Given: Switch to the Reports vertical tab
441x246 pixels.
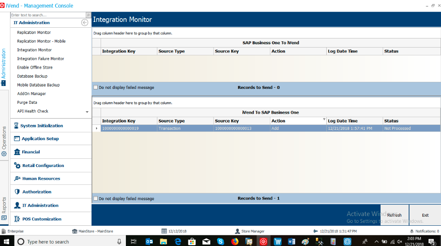Looking at the screenshot, I should 4,209.
